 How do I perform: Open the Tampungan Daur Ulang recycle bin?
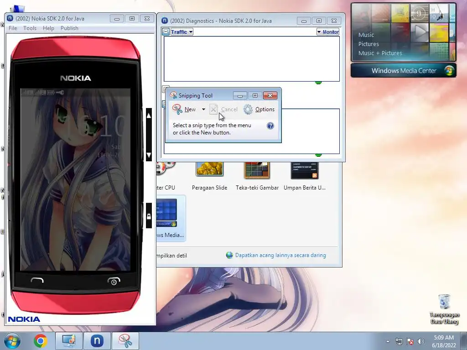pyautogui.click(x=444, y=309)
